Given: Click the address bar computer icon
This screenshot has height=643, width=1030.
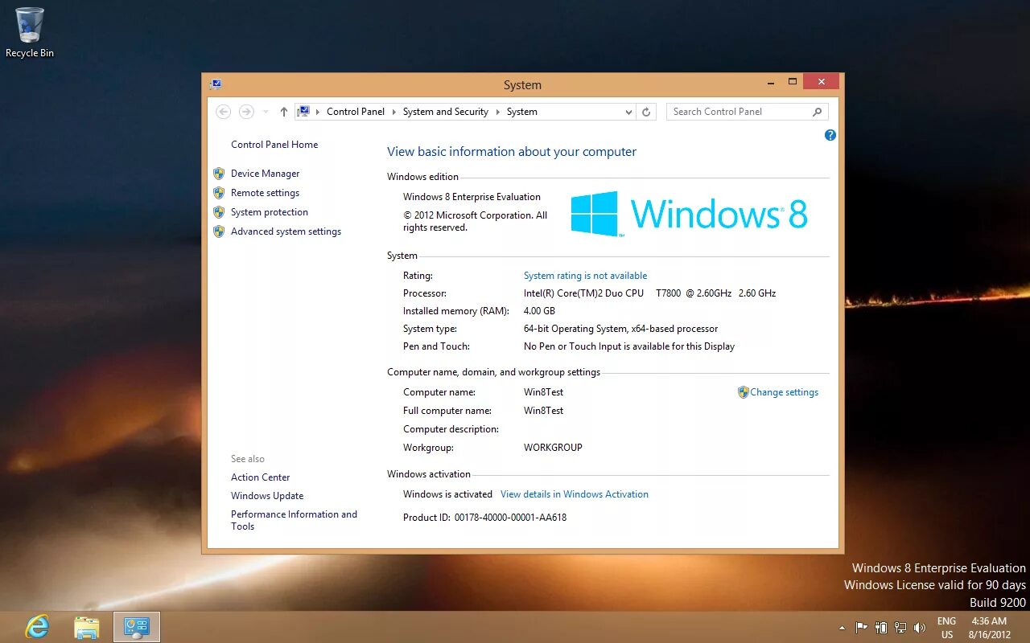Looking at the screenshot, I should point(304,112).
